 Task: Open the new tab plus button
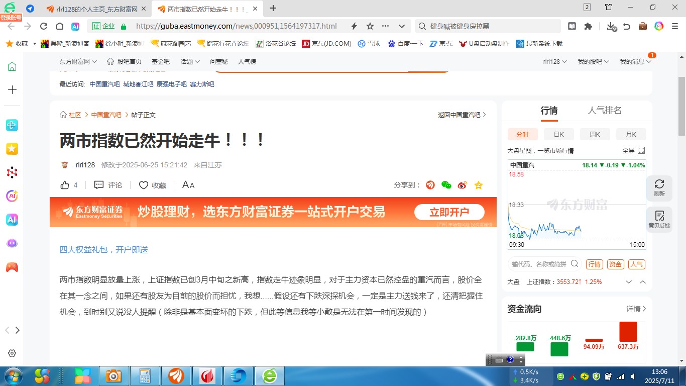click(x=273, y=8)
